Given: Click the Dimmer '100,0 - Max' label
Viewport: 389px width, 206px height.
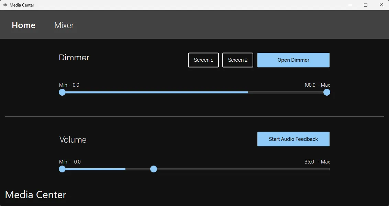Looking at the screenshot, I should pyautogui.click(x=317, y=85).
